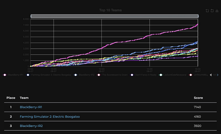The width and height of the screenshot is (221, 134).
Task: Click left handle of zoom slider
Action: point(31,16)
